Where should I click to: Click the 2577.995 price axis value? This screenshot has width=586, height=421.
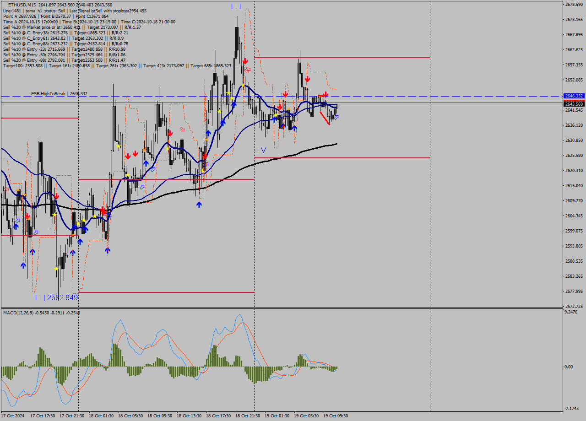point(574,291)
